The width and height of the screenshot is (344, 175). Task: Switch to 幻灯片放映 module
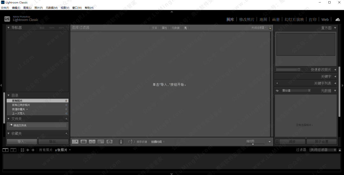(x=294, y=19)
